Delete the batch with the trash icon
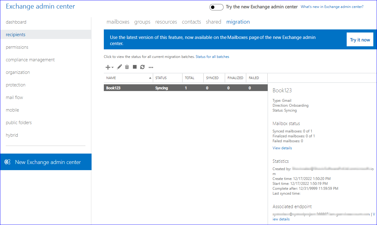This screenshot has width=377, height=225. tap(127, 67)
